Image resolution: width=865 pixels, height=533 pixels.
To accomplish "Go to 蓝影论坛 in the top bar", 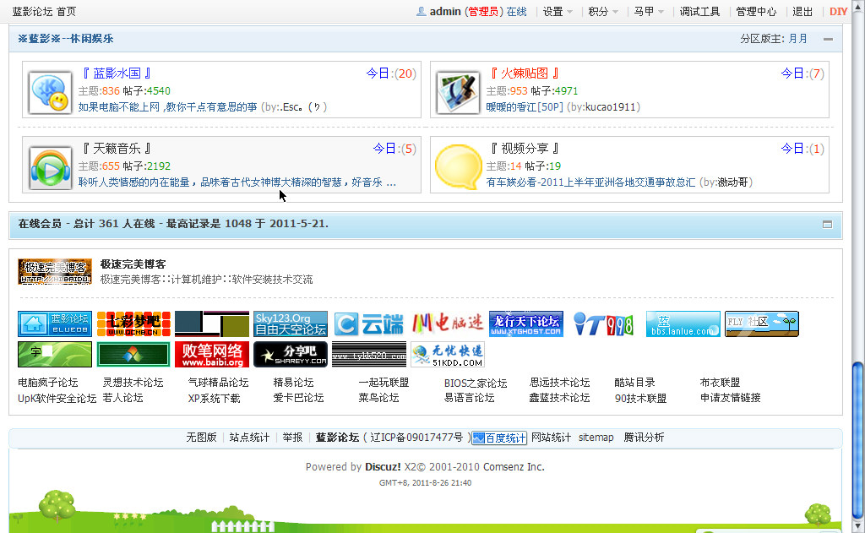I will tap(33, 12).
